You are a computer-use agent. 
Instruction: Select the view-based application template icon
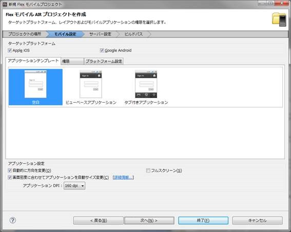pyautogui.click(x=91, y=84)
